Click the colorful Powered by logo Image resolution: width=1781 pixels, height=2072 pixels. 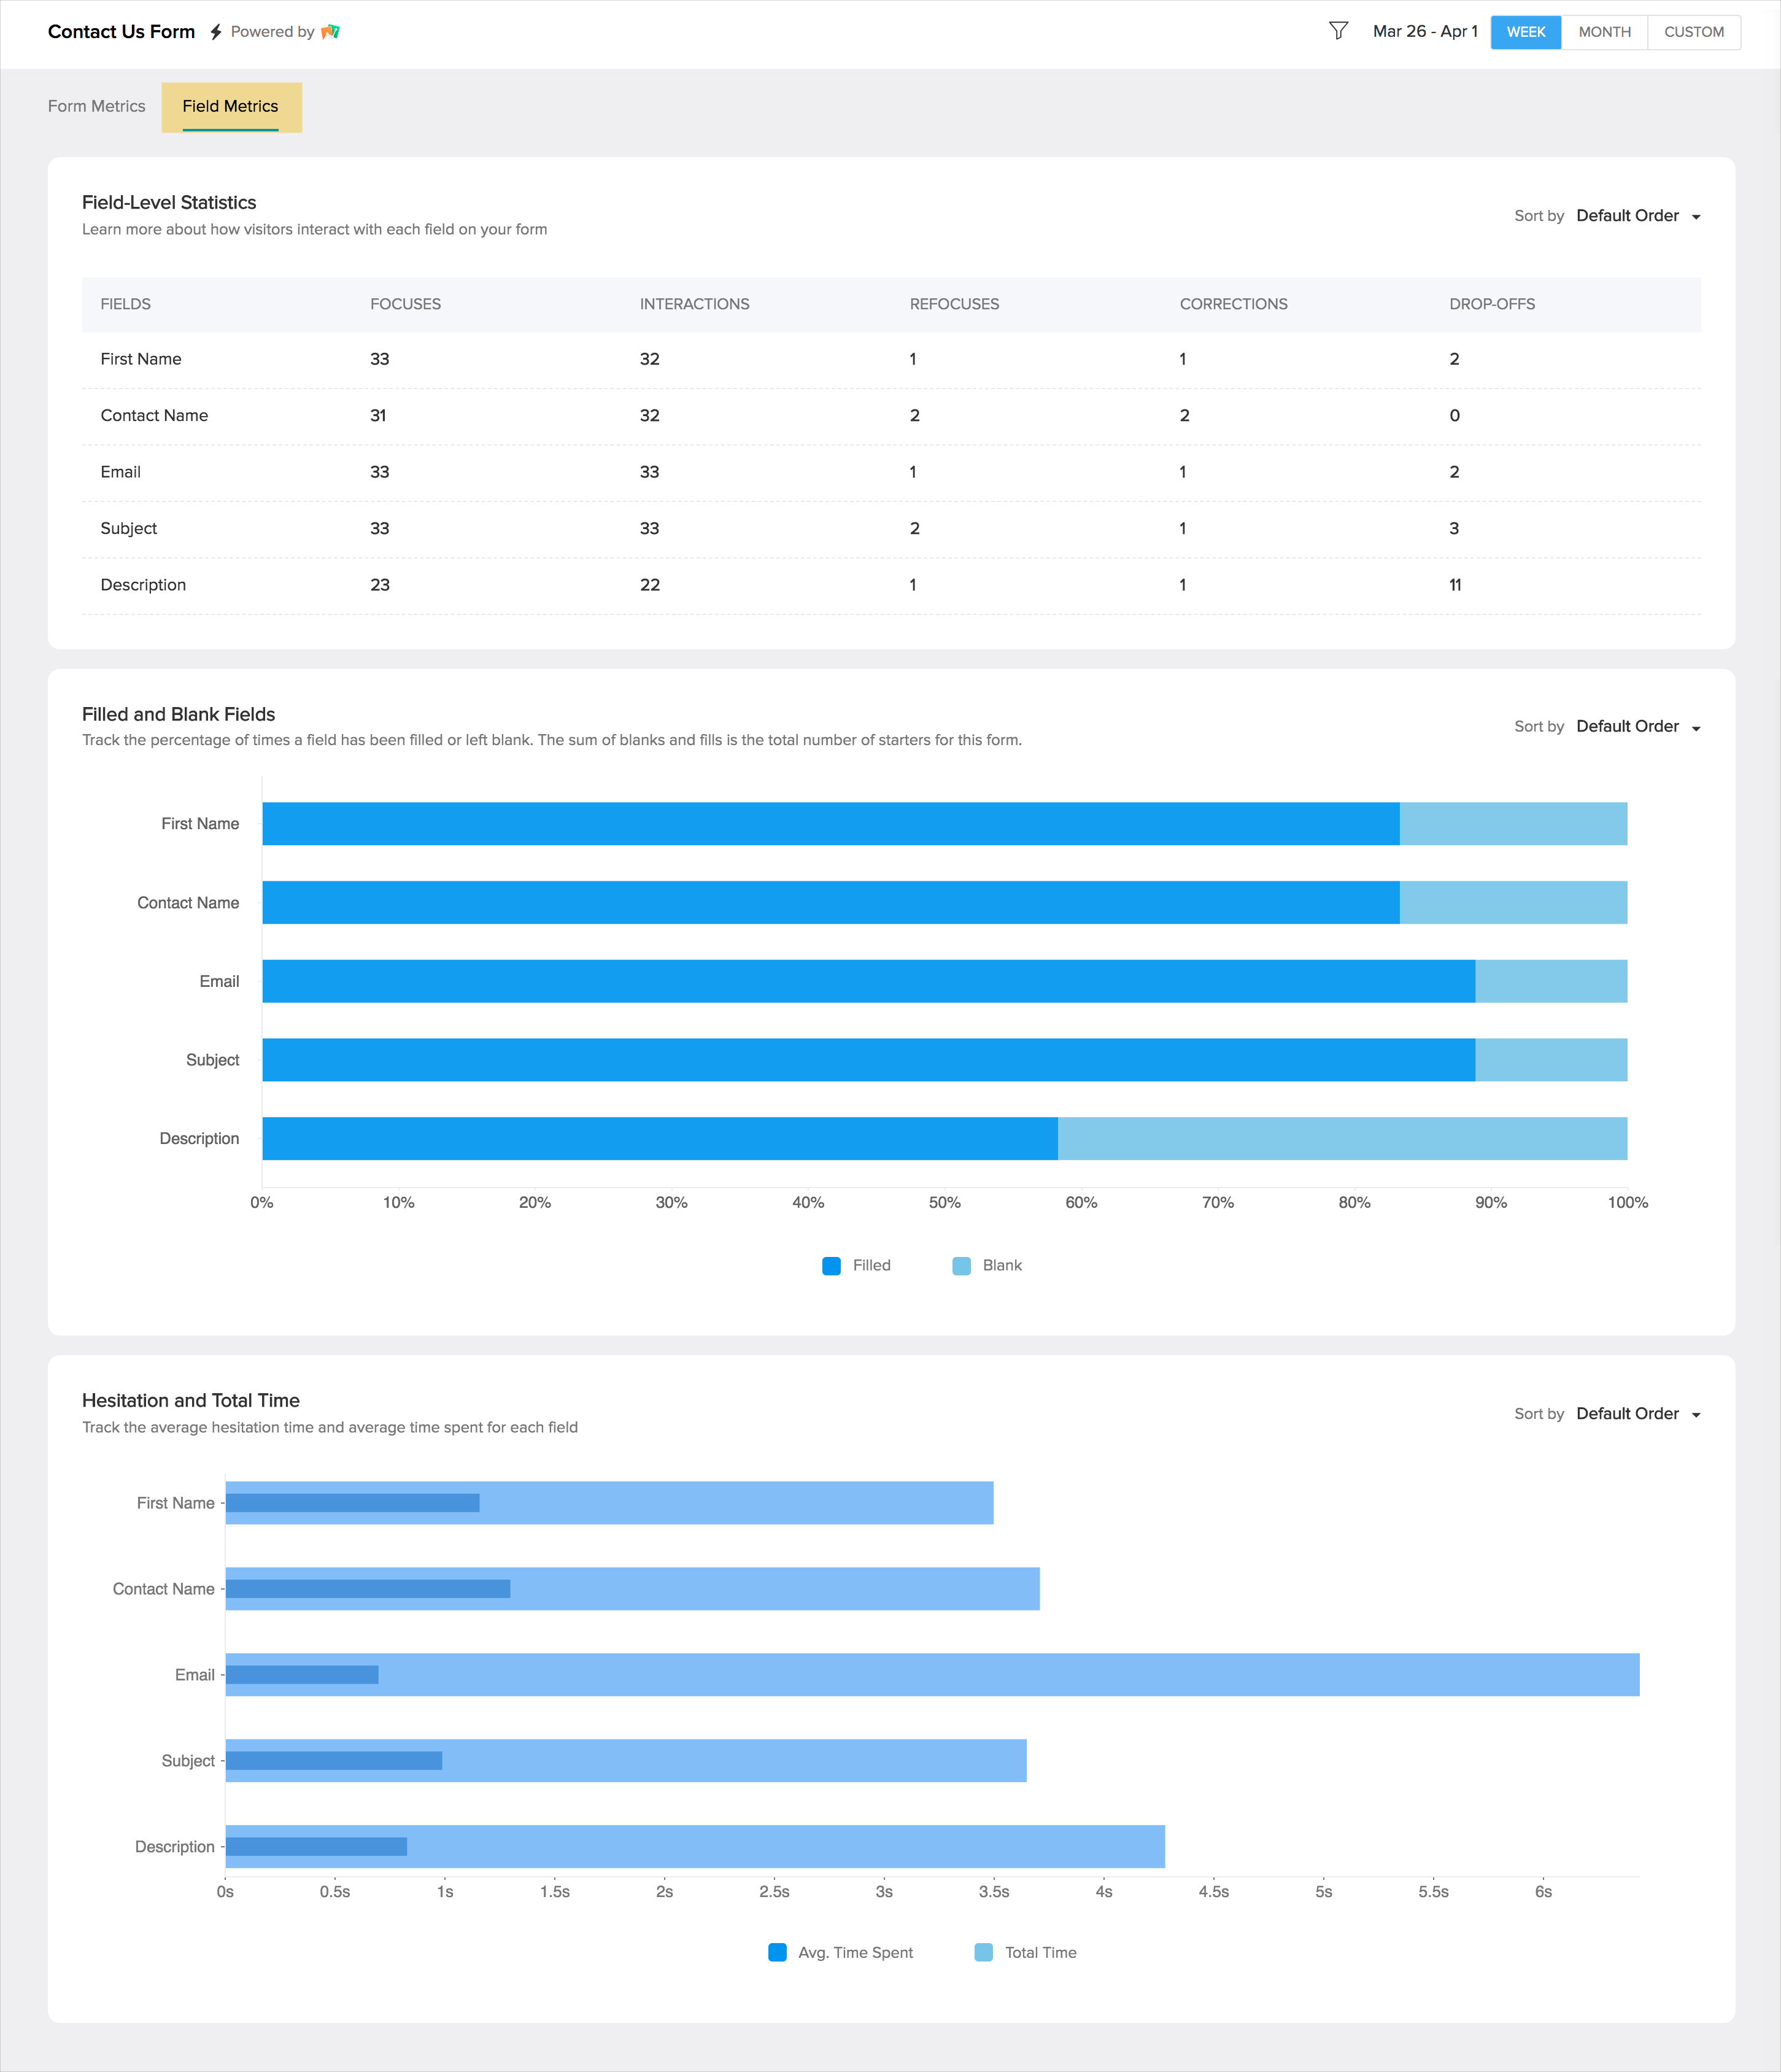pos(331,32)
